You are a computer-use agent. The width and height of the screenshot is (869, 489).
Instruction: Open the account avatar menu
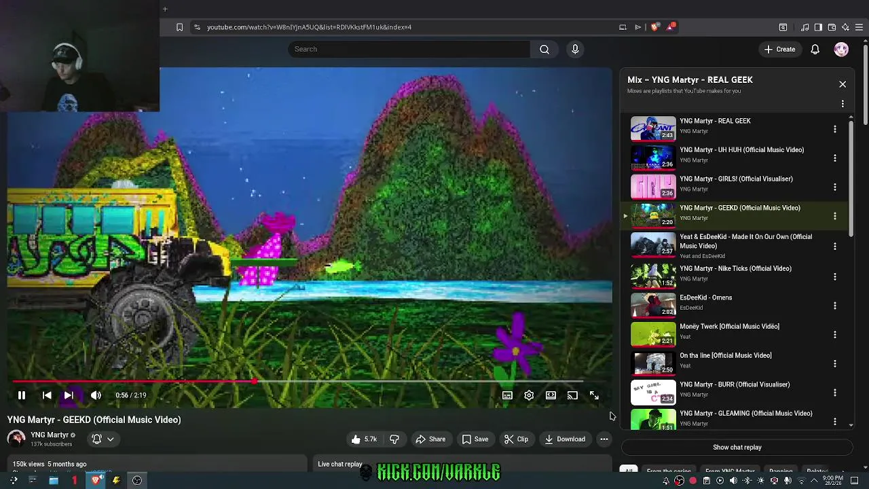pos(841,49)
